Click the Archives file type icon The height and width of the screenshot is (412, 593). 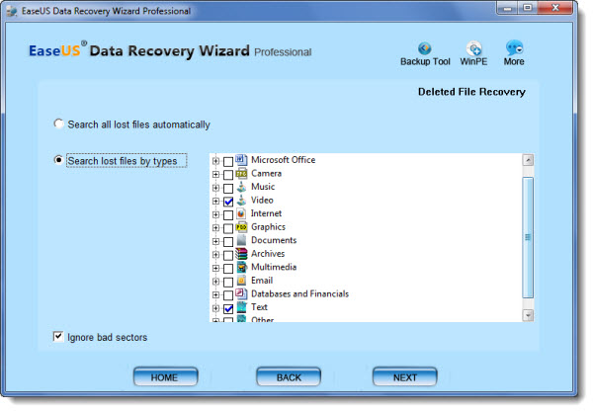(241, 254)
